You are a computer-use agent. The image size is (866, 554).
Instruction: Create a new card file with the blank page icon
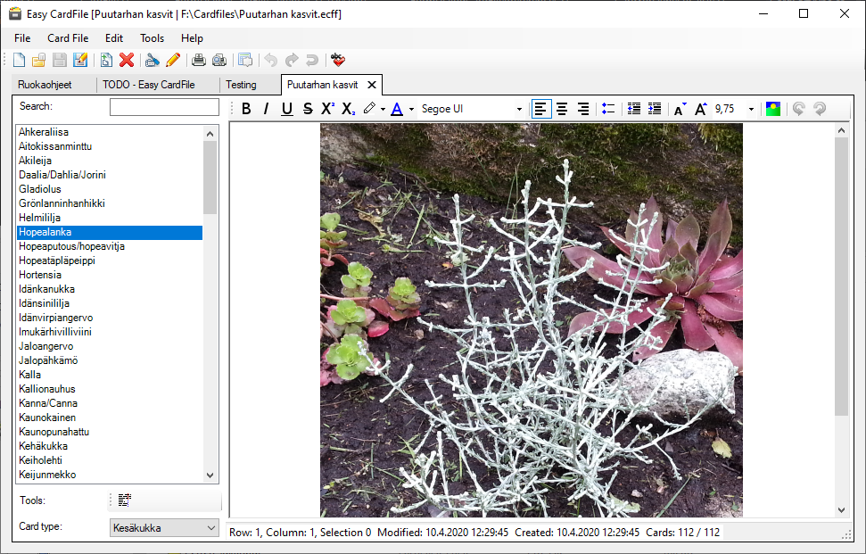19,60
